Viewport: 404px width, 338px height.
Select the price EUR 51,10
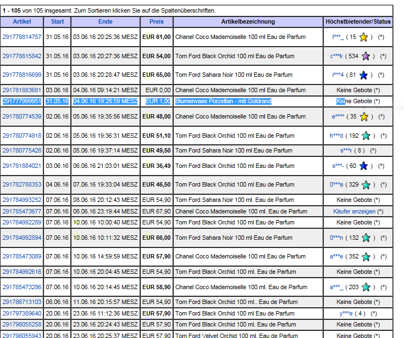click(x=157, y=136)
